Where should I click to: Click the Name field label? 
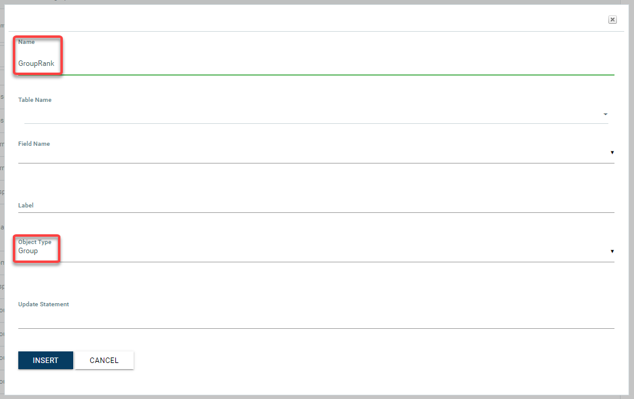pyautogui.click(x=26, y=42)
